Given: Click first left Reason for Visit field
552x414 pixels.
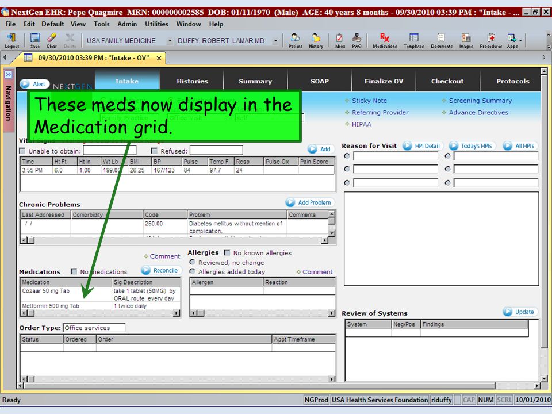Looking at the screenshot, I should click(x=396, y=156).
